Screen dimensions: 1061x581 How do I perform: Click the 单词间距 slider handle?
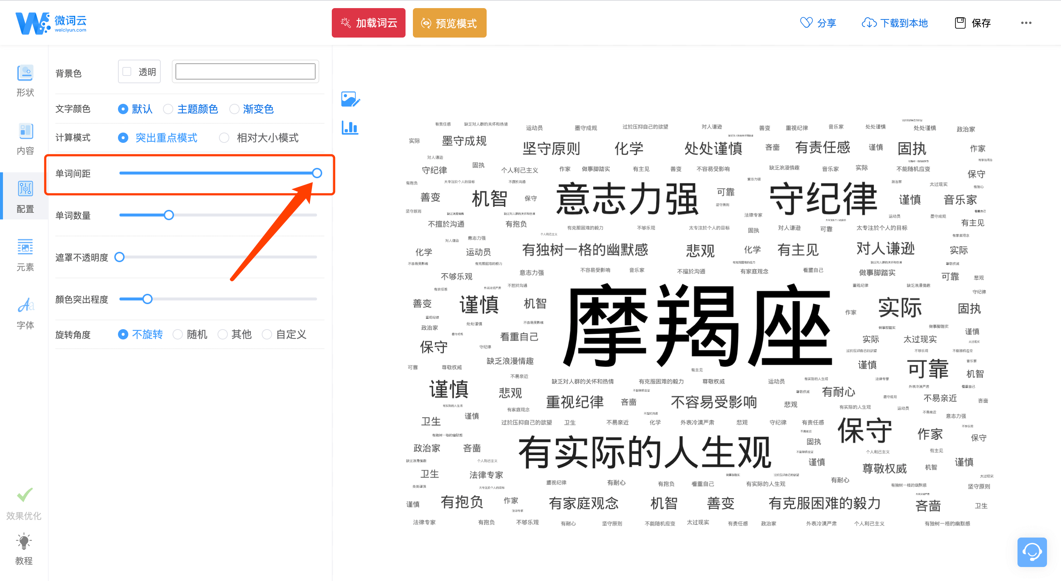(317, 173)
